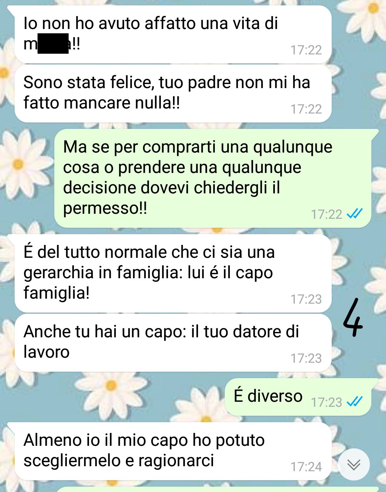Select the 'É diverso' sent message bubble

(x=298, y=397)
